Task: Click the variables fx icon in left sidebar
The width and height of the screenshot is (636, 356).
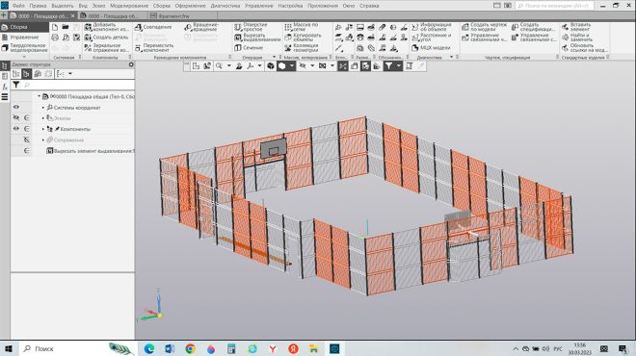Action: click(5, 87)
